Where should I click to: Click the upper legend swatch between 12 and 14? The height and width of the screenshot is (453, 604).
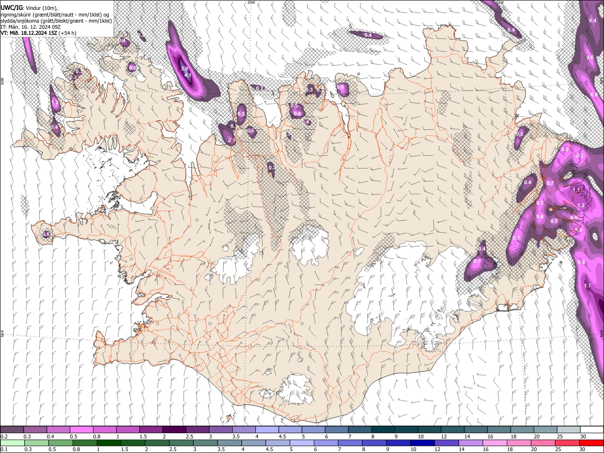452,429
